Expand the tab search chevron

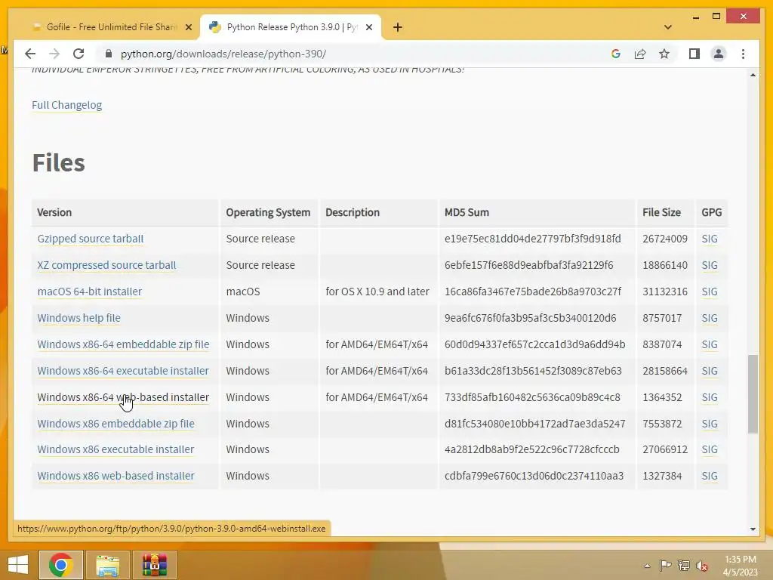[x=668, y=27]
